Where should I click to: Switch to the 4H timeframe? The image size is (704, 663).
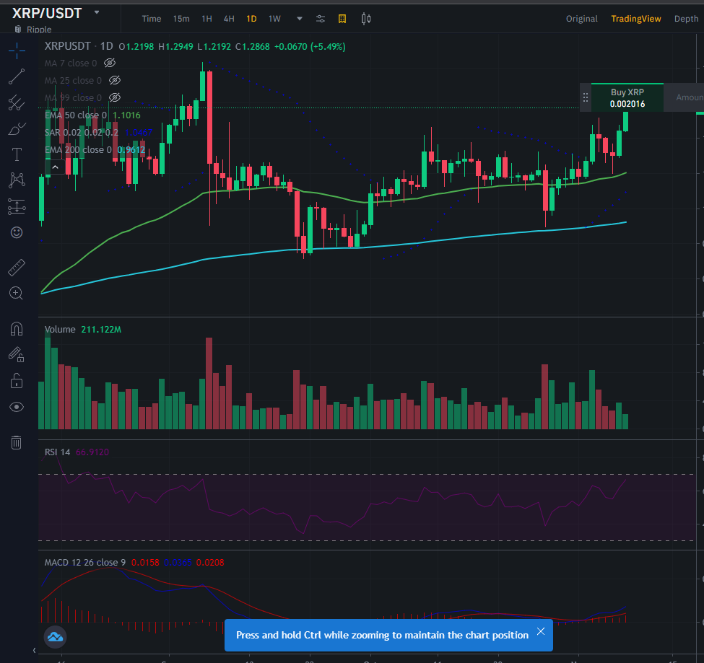coord(229,19)
